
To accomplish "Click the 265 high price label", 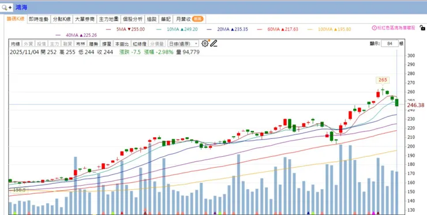I will (x=383, y=80).
